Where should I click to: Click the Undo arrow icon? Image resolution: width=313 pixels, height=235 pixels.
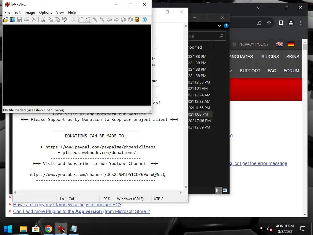pos(64,20)
